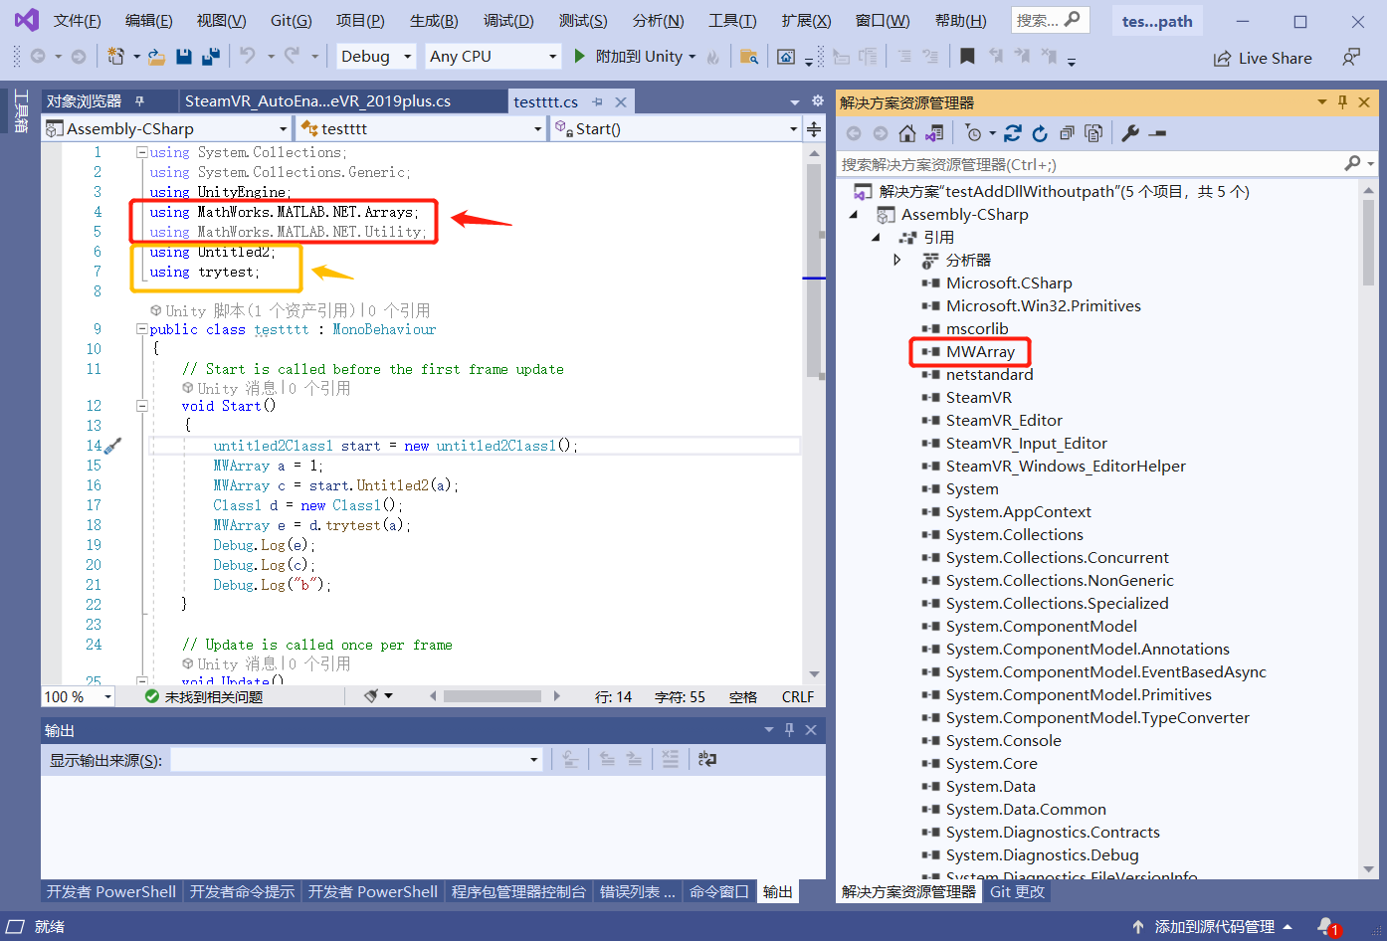Click 添加到源代码管理 in status bar

tap(1213, 926)
